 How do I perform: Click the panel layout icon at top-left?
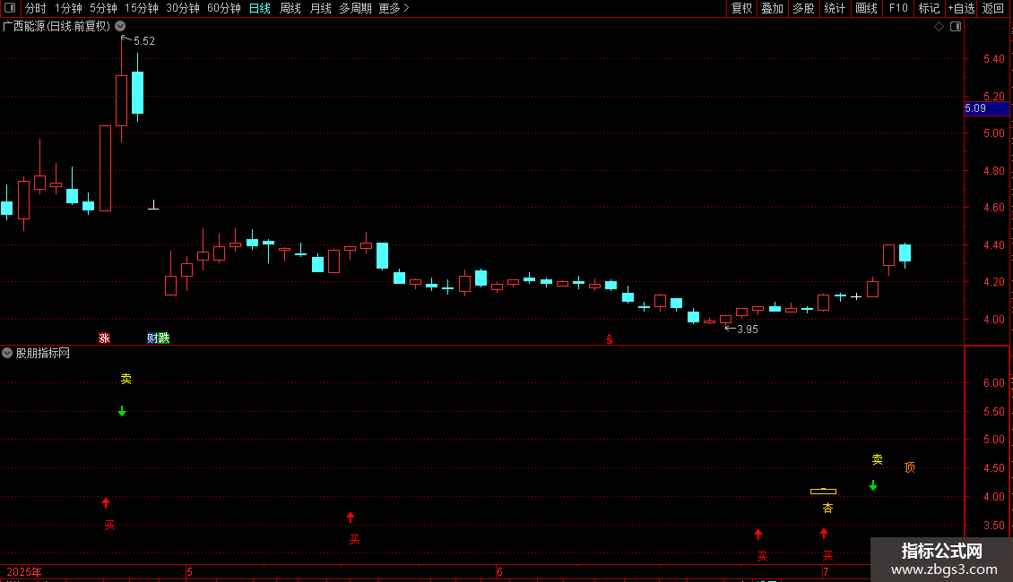tap(10, 8)
